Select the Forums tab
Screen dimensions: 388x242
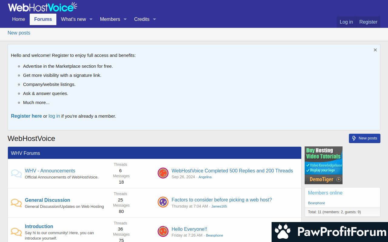(x=43, y=19)
